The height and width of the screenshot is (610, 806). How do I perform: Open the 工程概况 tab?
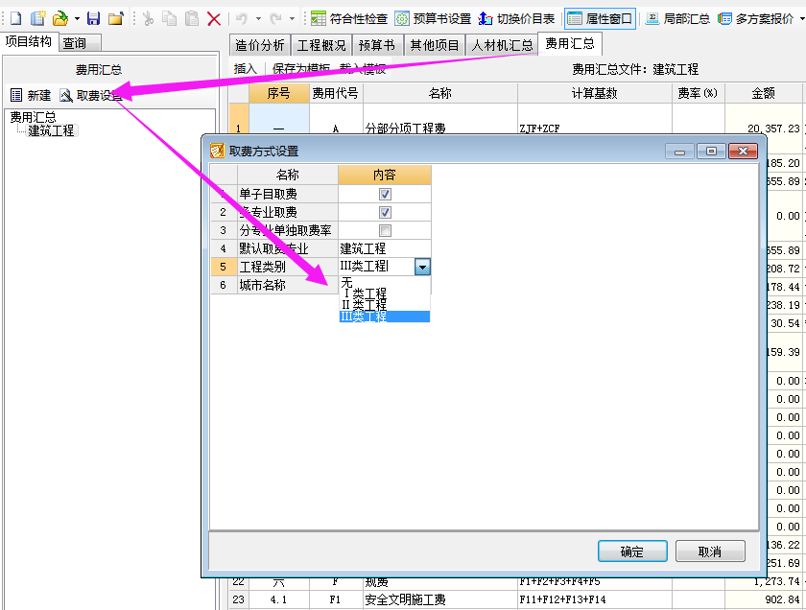click(x=321, y=45)
